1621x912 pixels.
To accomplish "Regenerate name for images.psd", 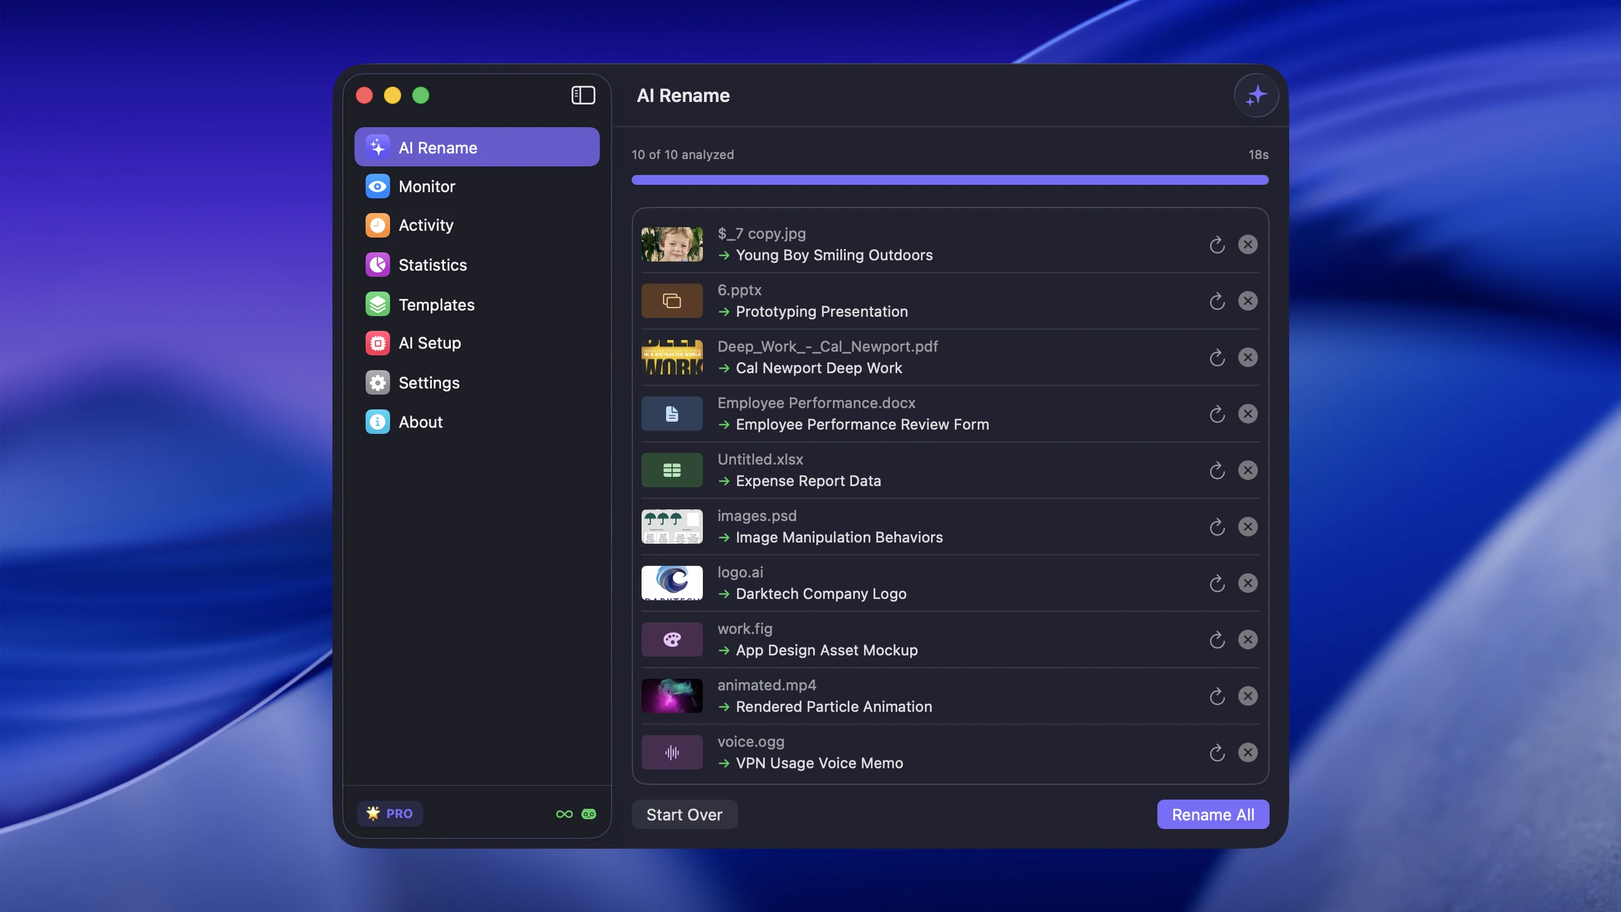I will click(x=1217, y=526).
